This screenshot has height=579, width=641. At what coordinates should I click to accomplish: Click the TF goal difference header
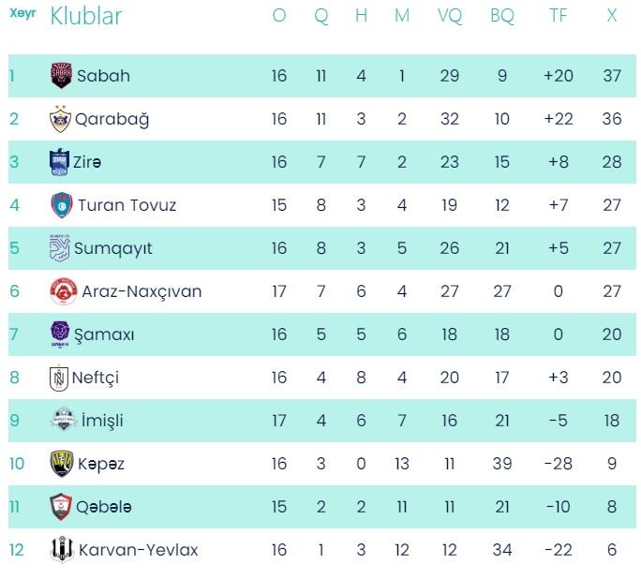[559, 16]
